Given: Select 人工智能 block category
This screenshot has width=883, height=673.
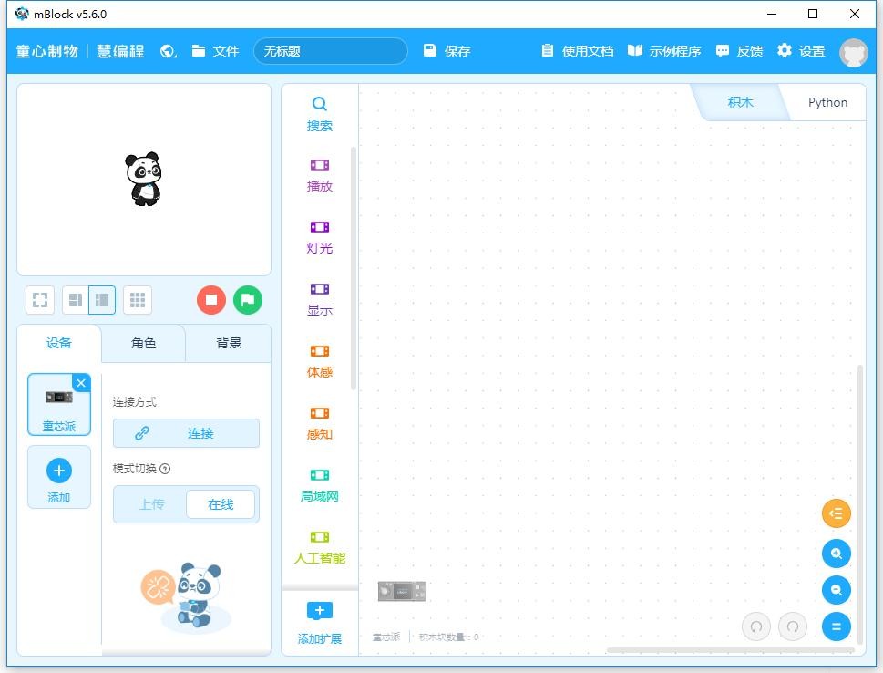Looking at the screenshot, I should click(x=319, y=547).
